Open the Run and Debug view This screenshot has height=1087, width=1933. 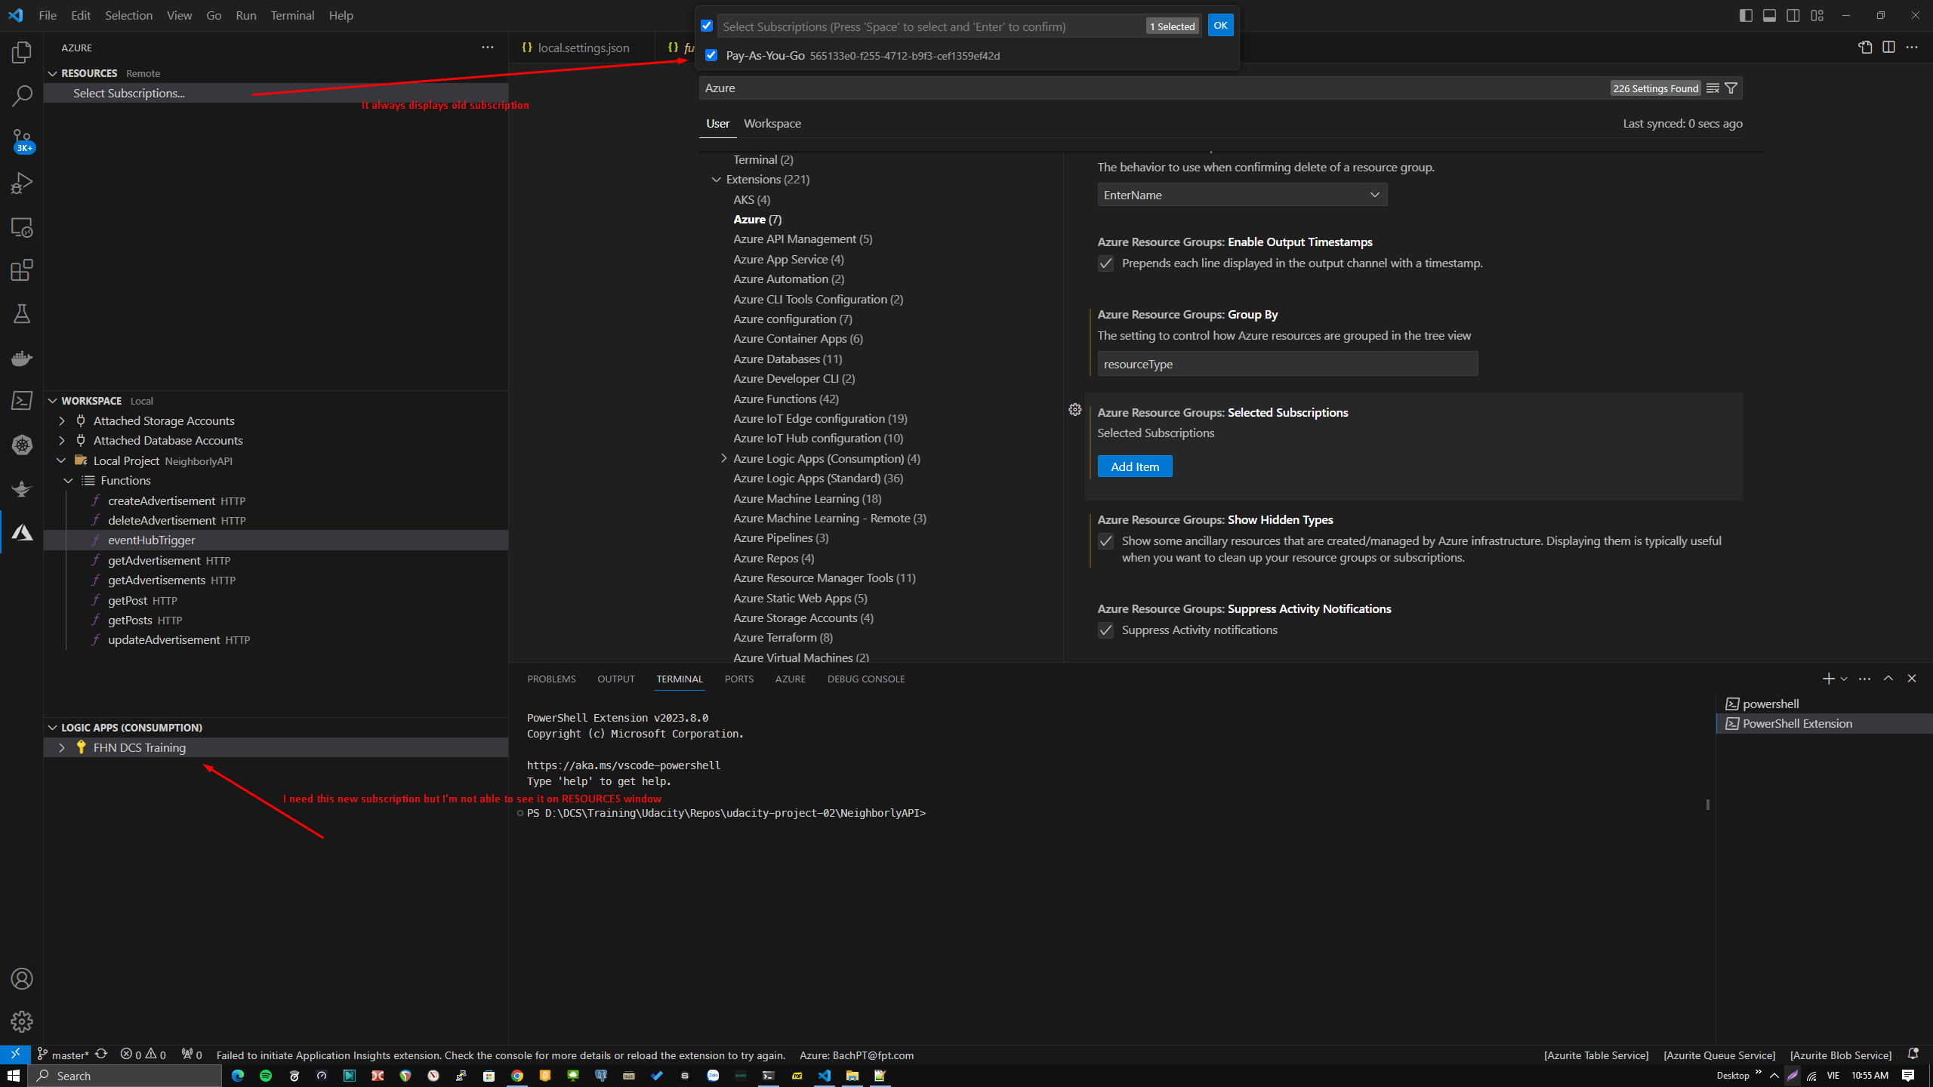22,183
